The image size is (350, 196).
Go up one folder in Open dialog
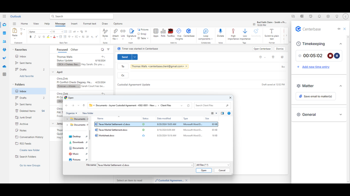[x=84, y=105]
